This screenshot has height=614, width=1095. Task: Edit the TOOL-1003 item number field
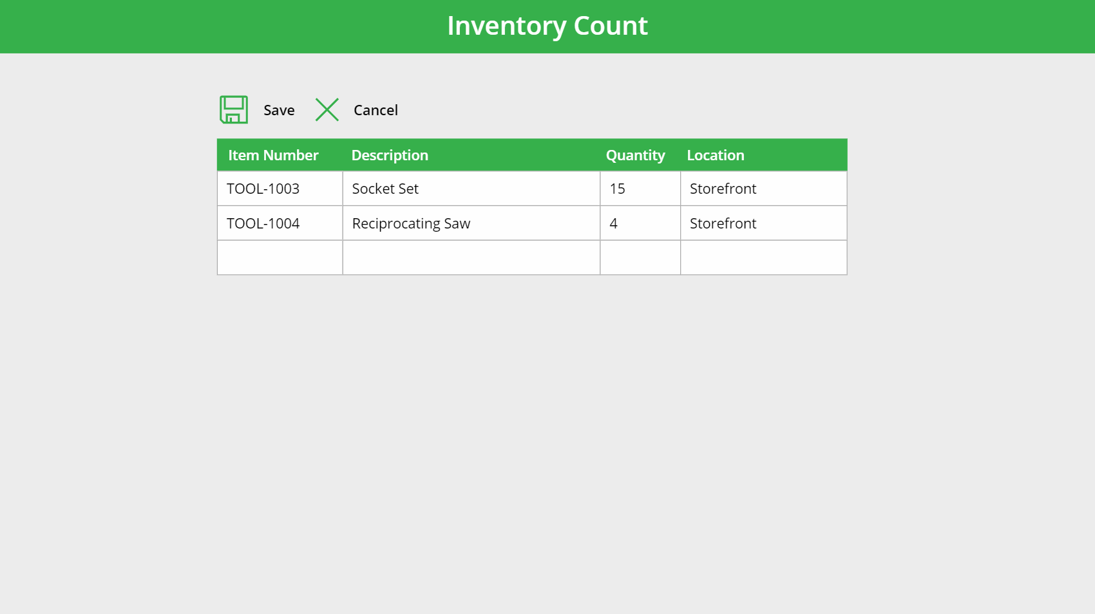tap(280, 189)
